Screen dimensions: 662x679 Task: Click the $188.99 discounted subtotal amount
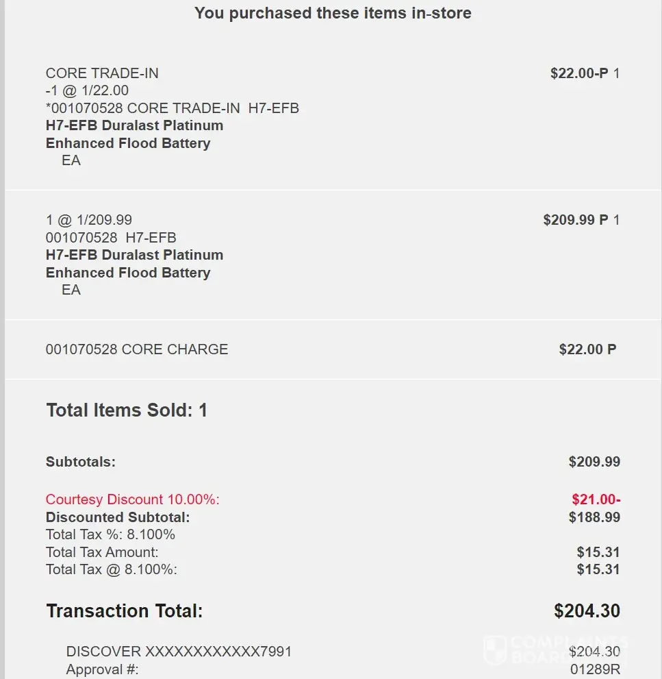pyautogui.click(x=594, y=517)
